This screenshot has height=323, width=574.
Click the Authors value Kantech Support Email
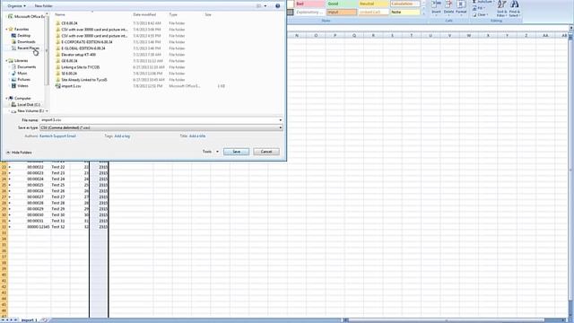(57, 136)
